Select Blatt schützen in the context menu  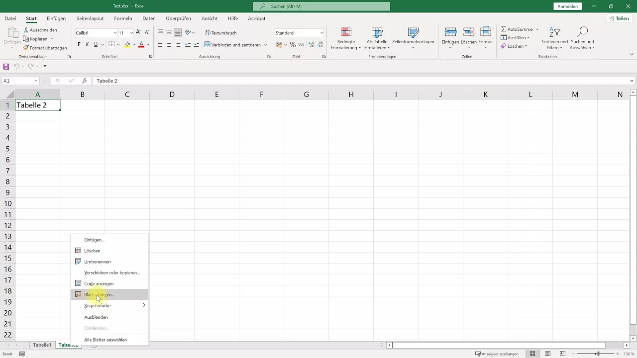[x=99, y=294]
